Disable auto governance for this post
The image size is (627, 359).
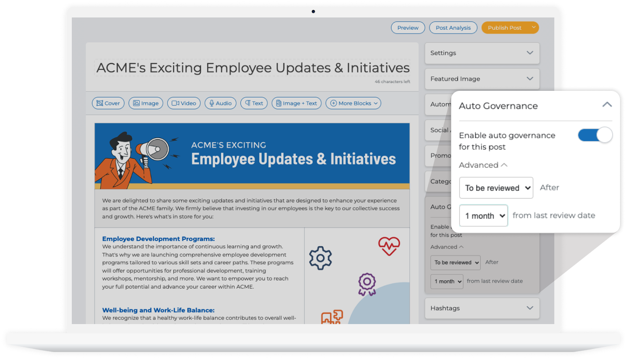595,135
